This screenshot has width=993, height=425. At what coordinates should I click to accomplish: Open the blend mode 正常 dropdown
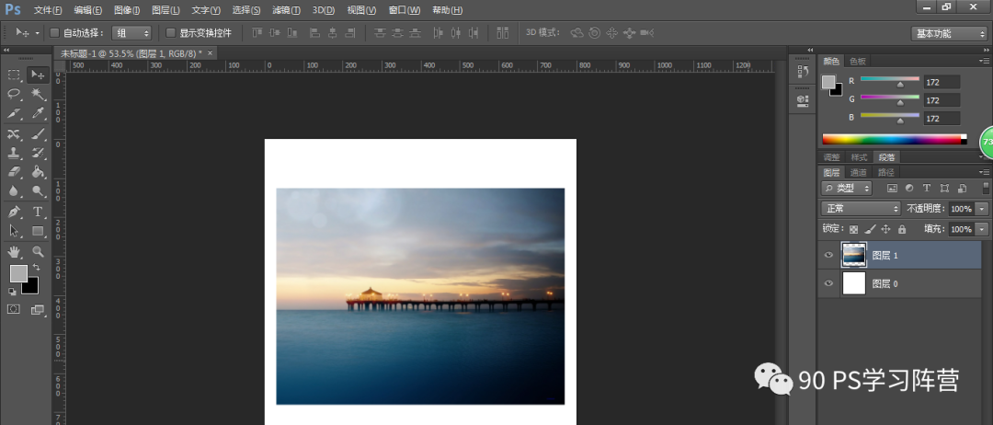coord(861,209)
